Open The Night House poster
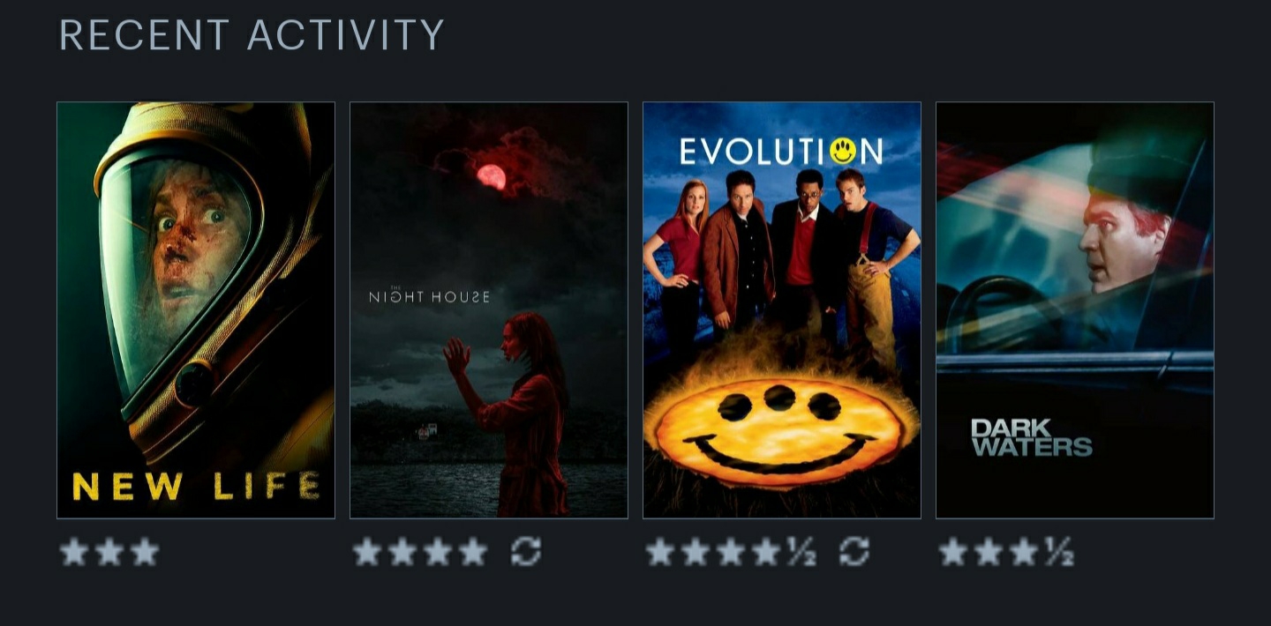1271x626 pixels. [489, 310]
